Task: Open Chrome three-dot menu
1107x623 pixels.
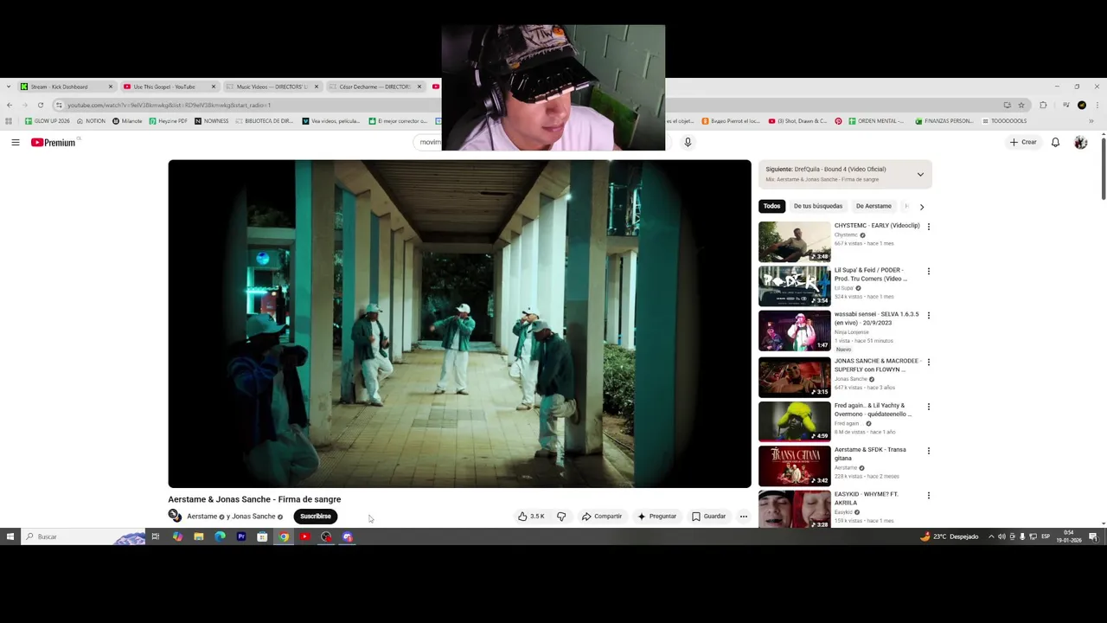Action: (x=1097, y=105)
